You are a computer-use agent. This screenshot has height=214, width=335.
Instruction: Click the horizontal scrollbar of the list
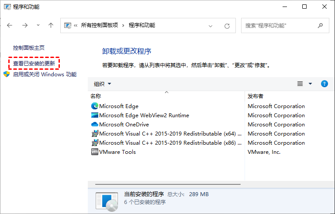click(x=168, y=184)
